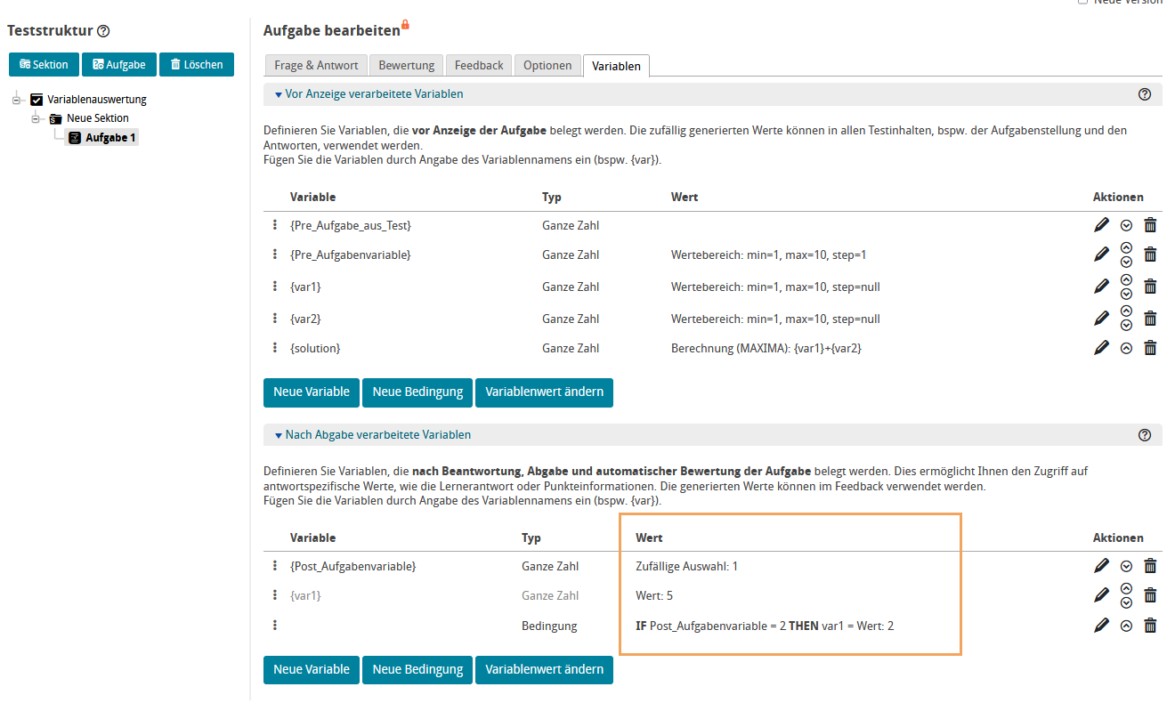The height and width of the screenshot is (703, 1175).
Task: Open help icon next to Teststruktur heading
Action: tap(103, 31)
